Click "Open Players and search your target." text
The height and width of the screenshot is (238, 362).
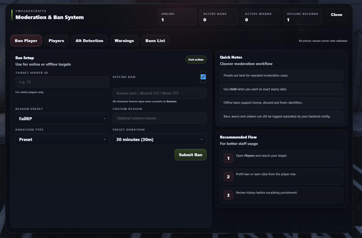pyautogui.click(x=261, y=156)
